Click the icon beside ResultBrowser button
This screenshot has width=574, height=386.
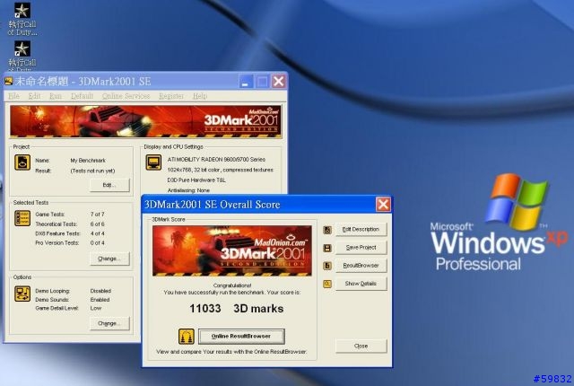coord(327,266)
